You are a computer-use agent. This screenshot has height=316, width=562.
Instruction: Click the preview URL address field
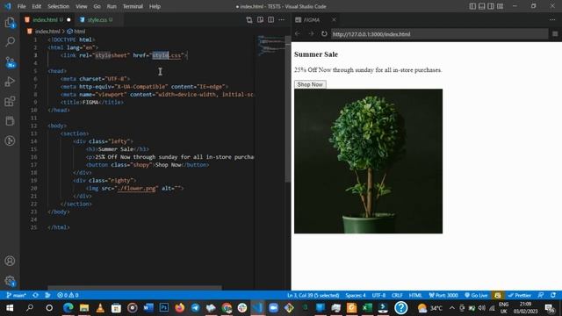point(439,34)
